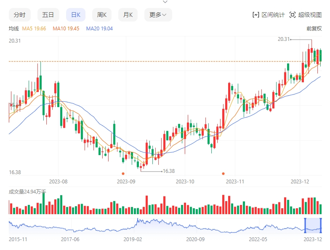Toggle the MA5 moving average line
Viewport: 330px width, 250px height.
tap(34, 29)
